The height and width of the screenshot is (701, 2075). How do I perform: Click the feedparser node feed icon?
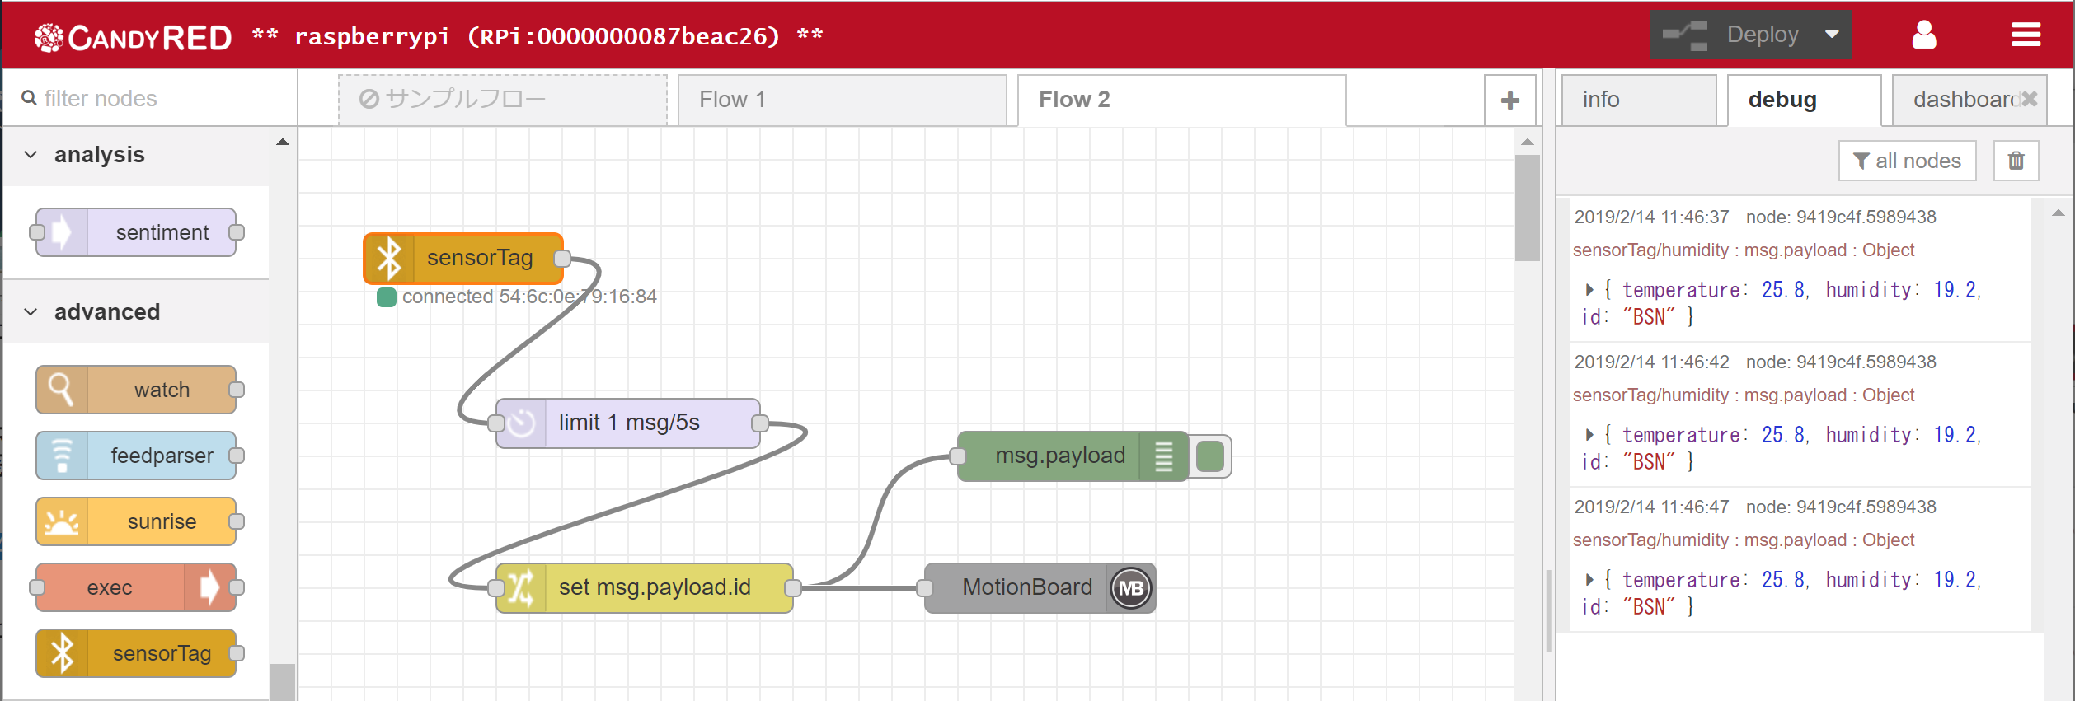point(62,456)
